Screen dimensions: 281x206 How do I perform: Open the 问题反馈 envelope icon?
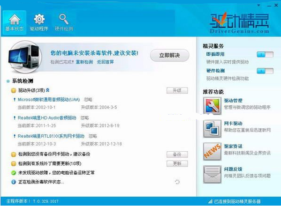212,174
